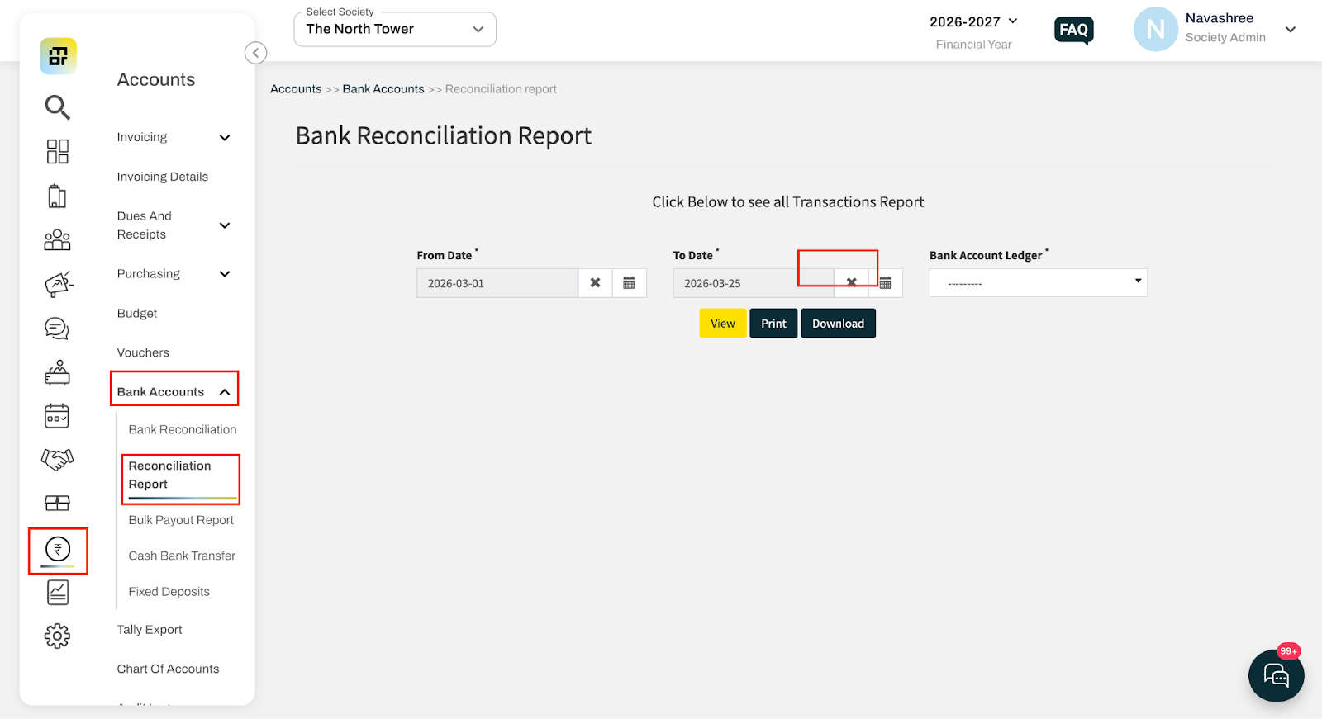The height and width of the screenshot is (719, 1322).
Task: Open the settings gear sidebar icon
Action: pos(57,636)
